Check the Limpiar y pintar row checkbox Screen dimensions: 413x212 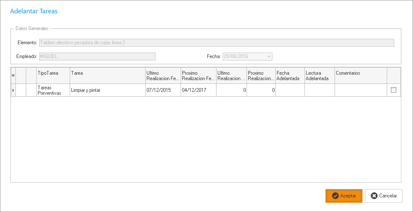393,90
